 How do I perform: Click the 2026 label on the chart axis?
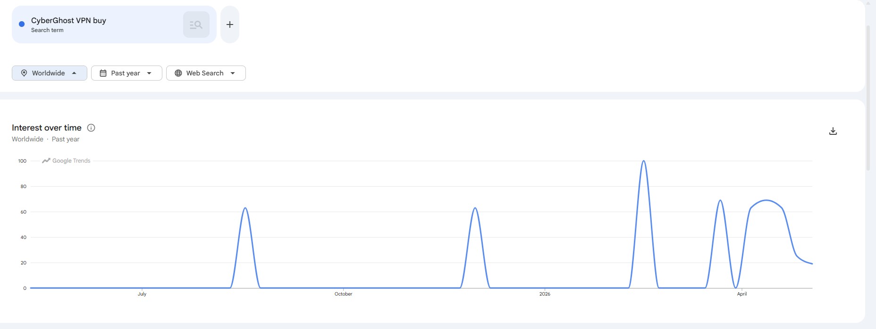click(x=545, y=294)
